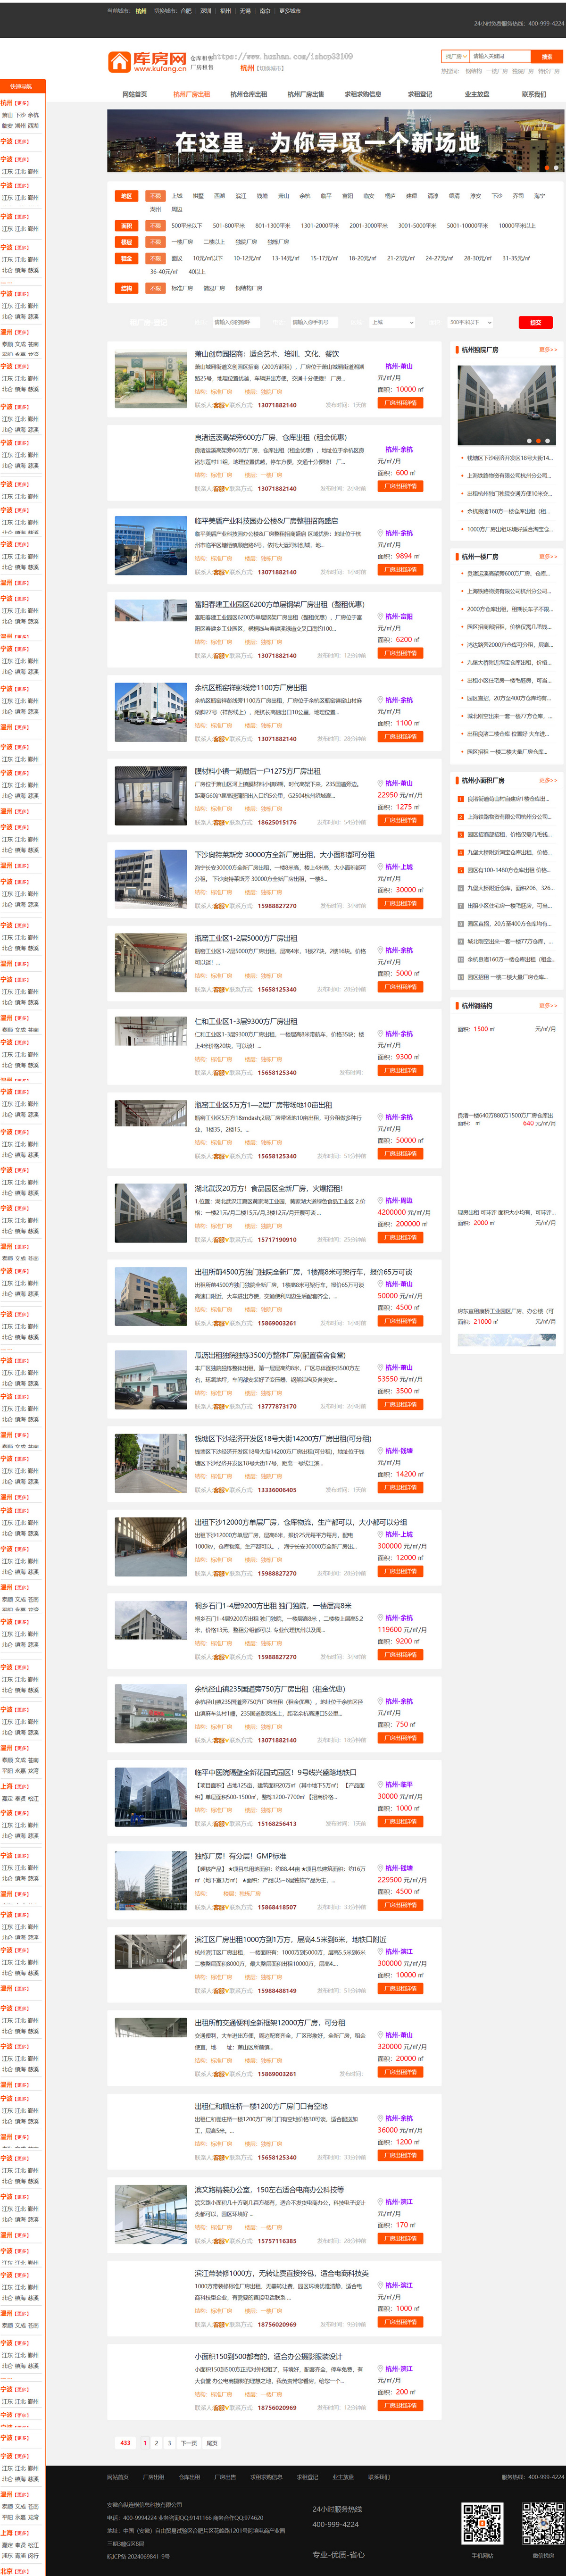Viewport: 566px width, 2576px height.
Task: Click 更多>> beside 杭州钢结构
Action: [x=548, y=1005]
